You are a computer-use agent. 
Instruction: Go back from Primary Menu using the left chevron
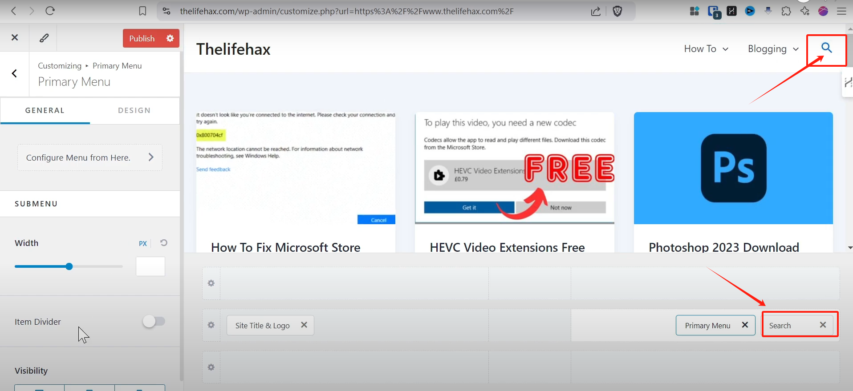coord(14,73)
